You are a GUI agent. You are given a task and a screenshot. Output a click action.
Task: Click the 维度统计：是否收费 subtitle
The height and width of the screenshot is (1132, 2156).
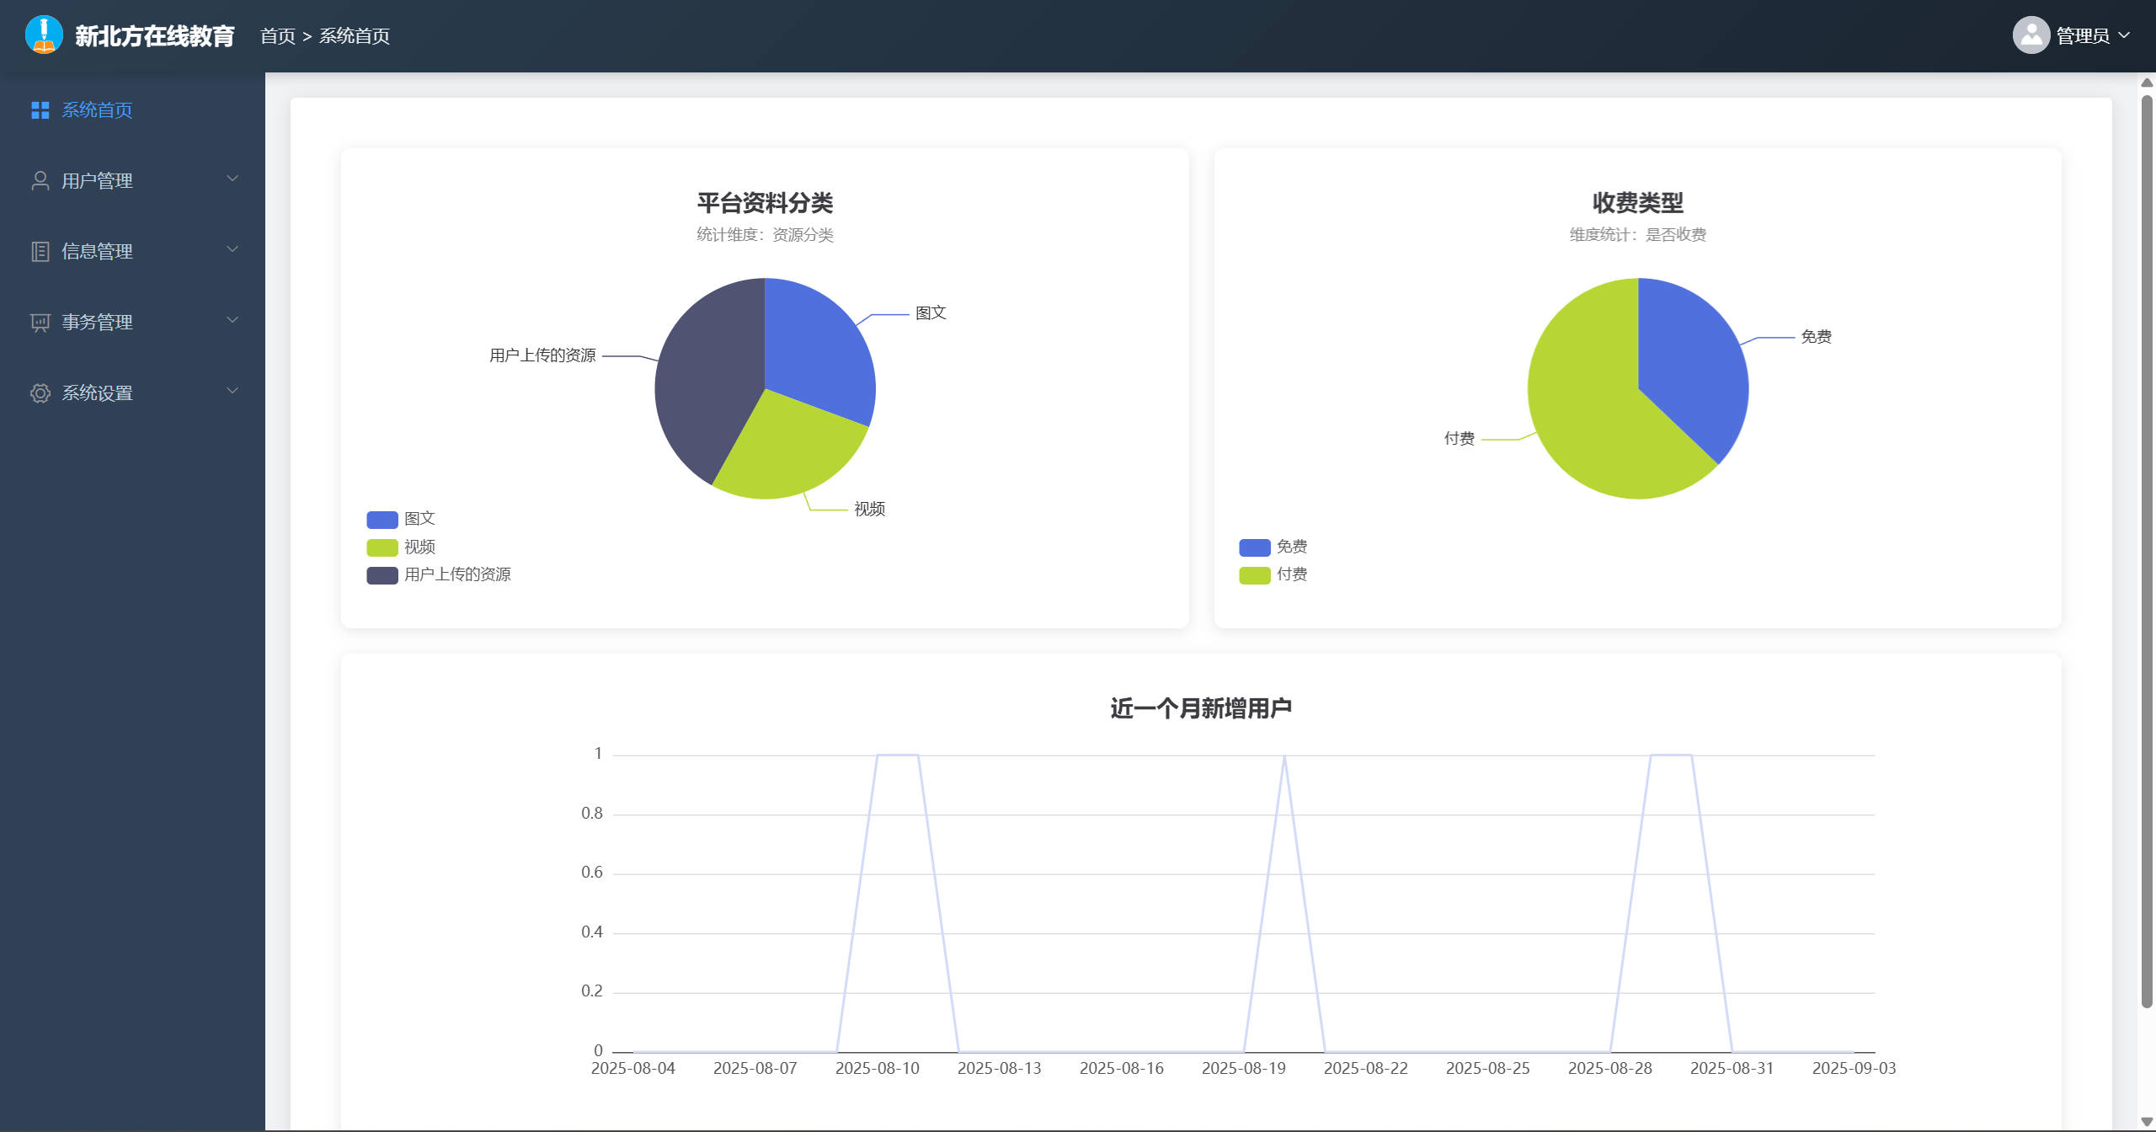[x=1638, y=235]
